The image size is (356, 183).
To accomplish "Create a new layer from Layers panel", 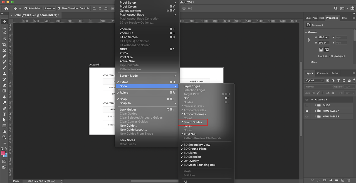I will [343, 180].
